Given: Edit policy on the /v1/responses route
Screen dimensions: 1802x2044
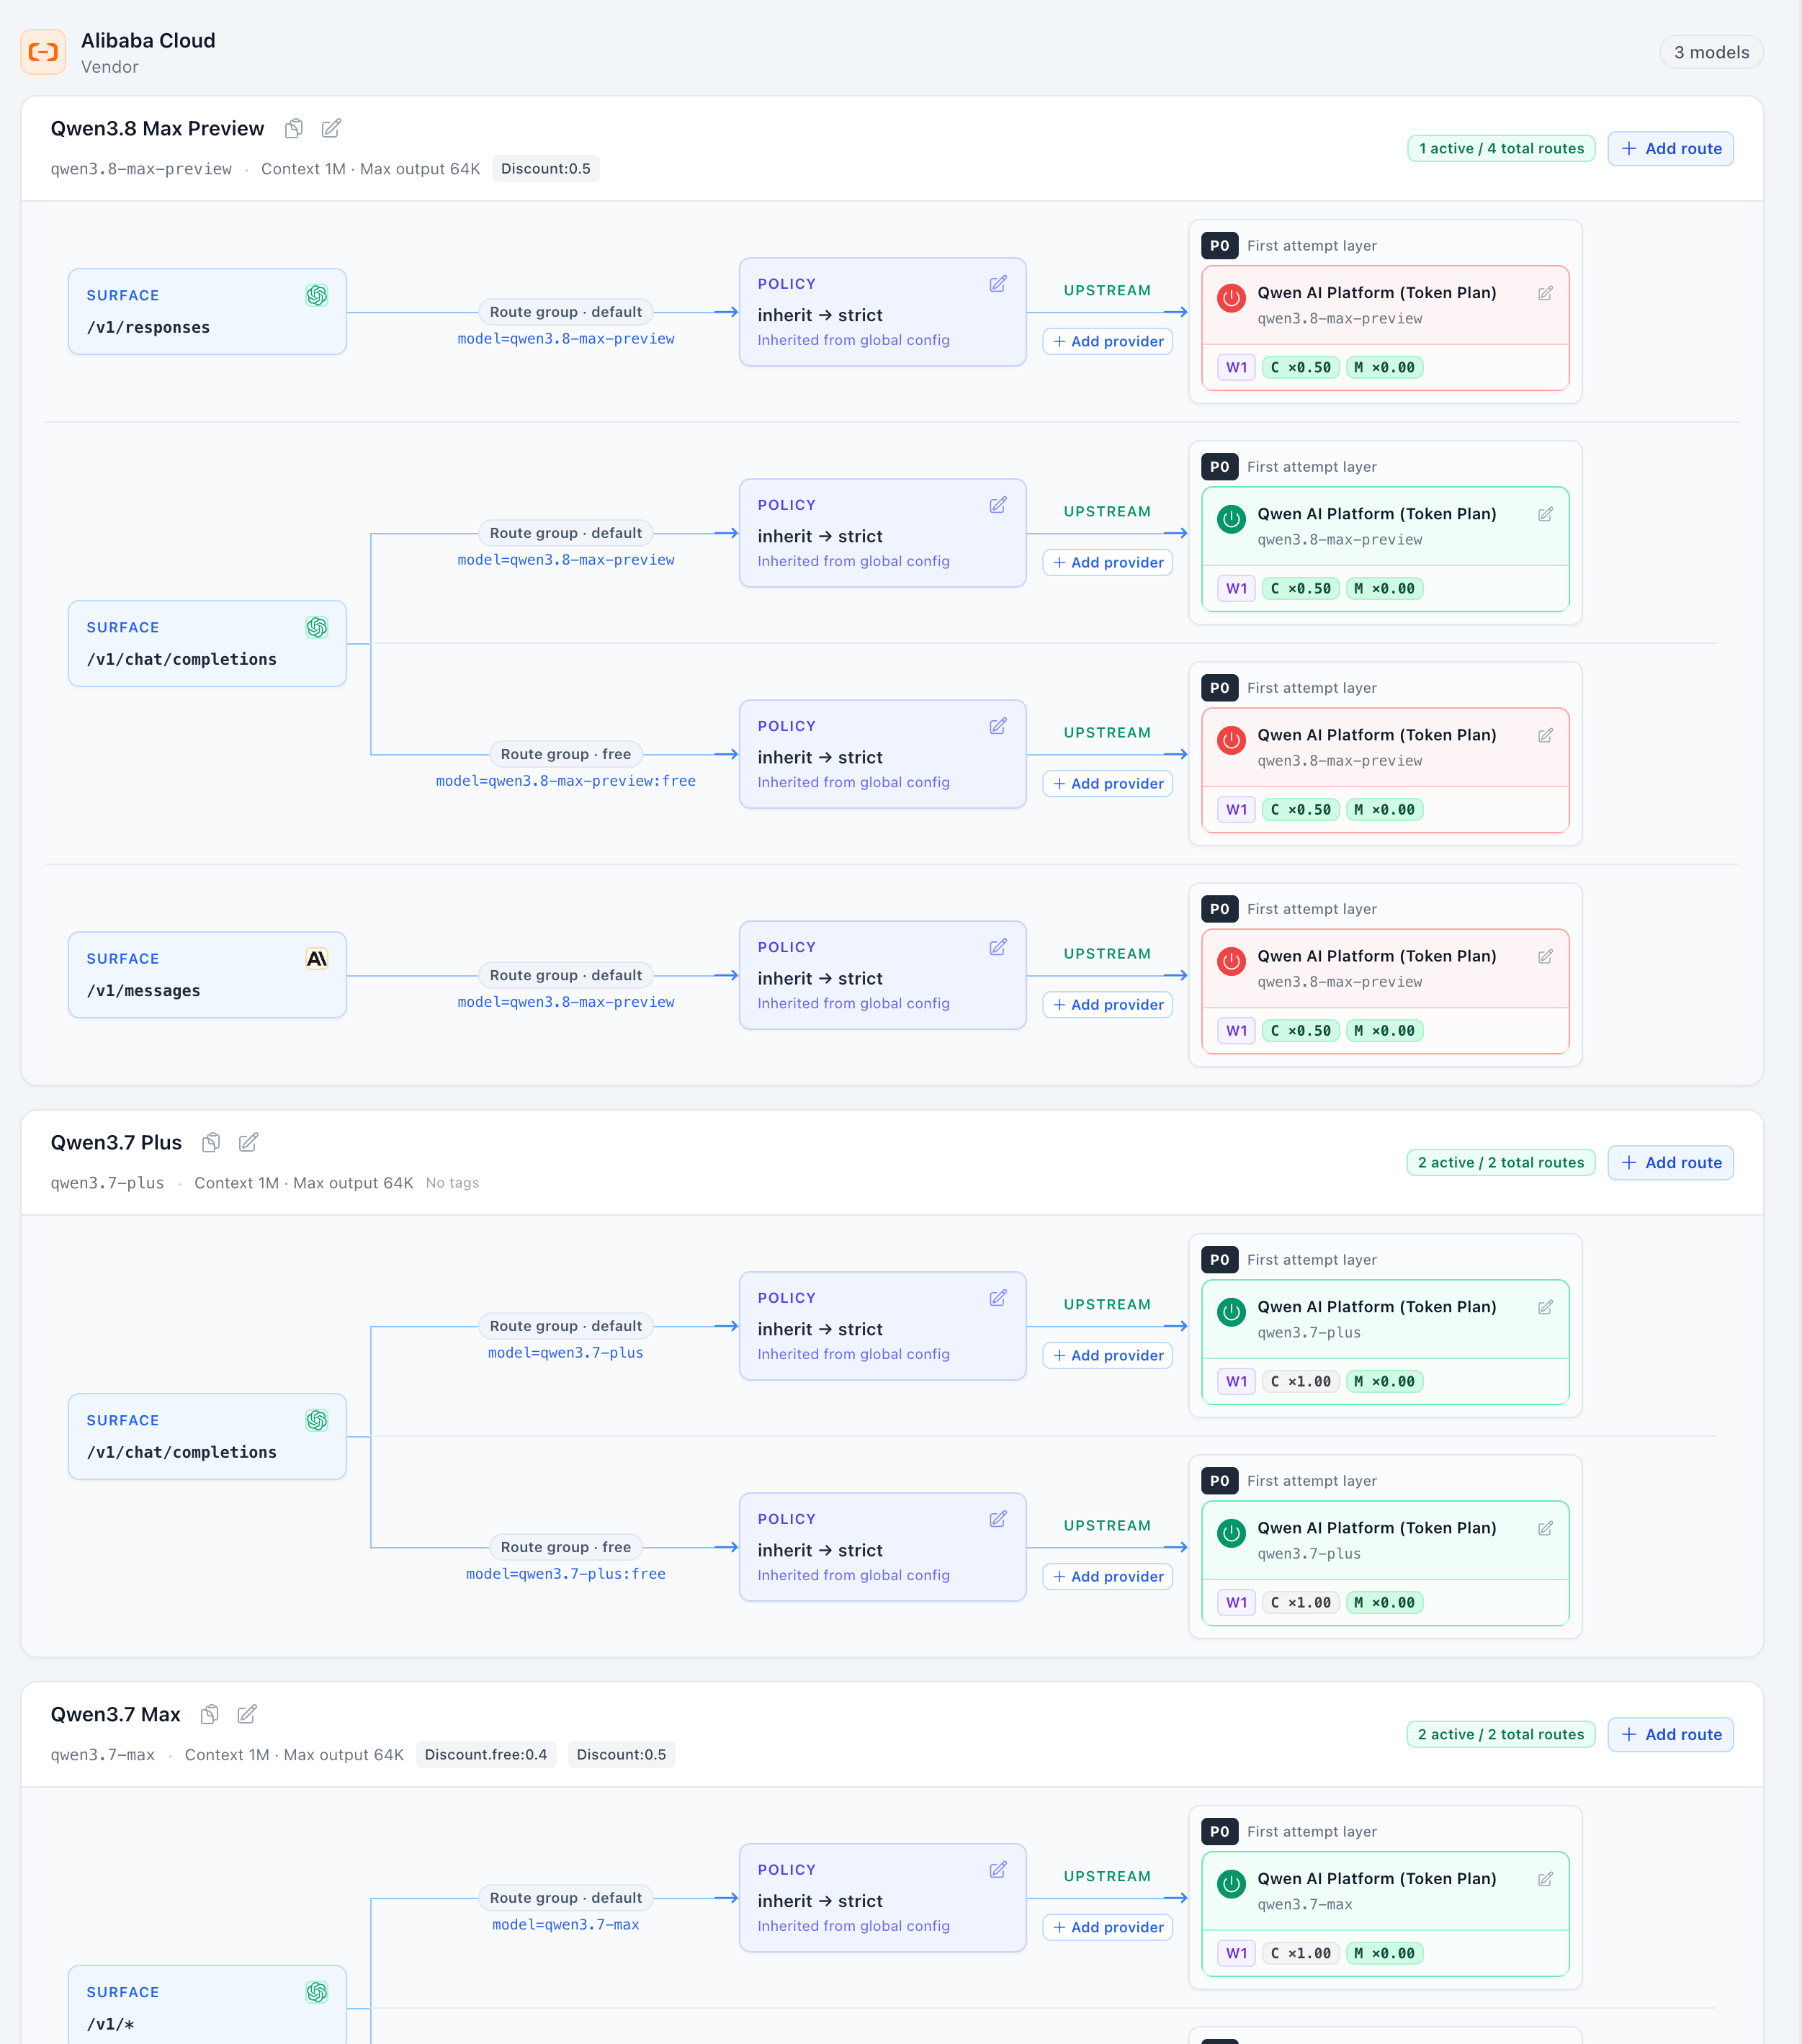Looking at the screenshot, I should point(998,284).
